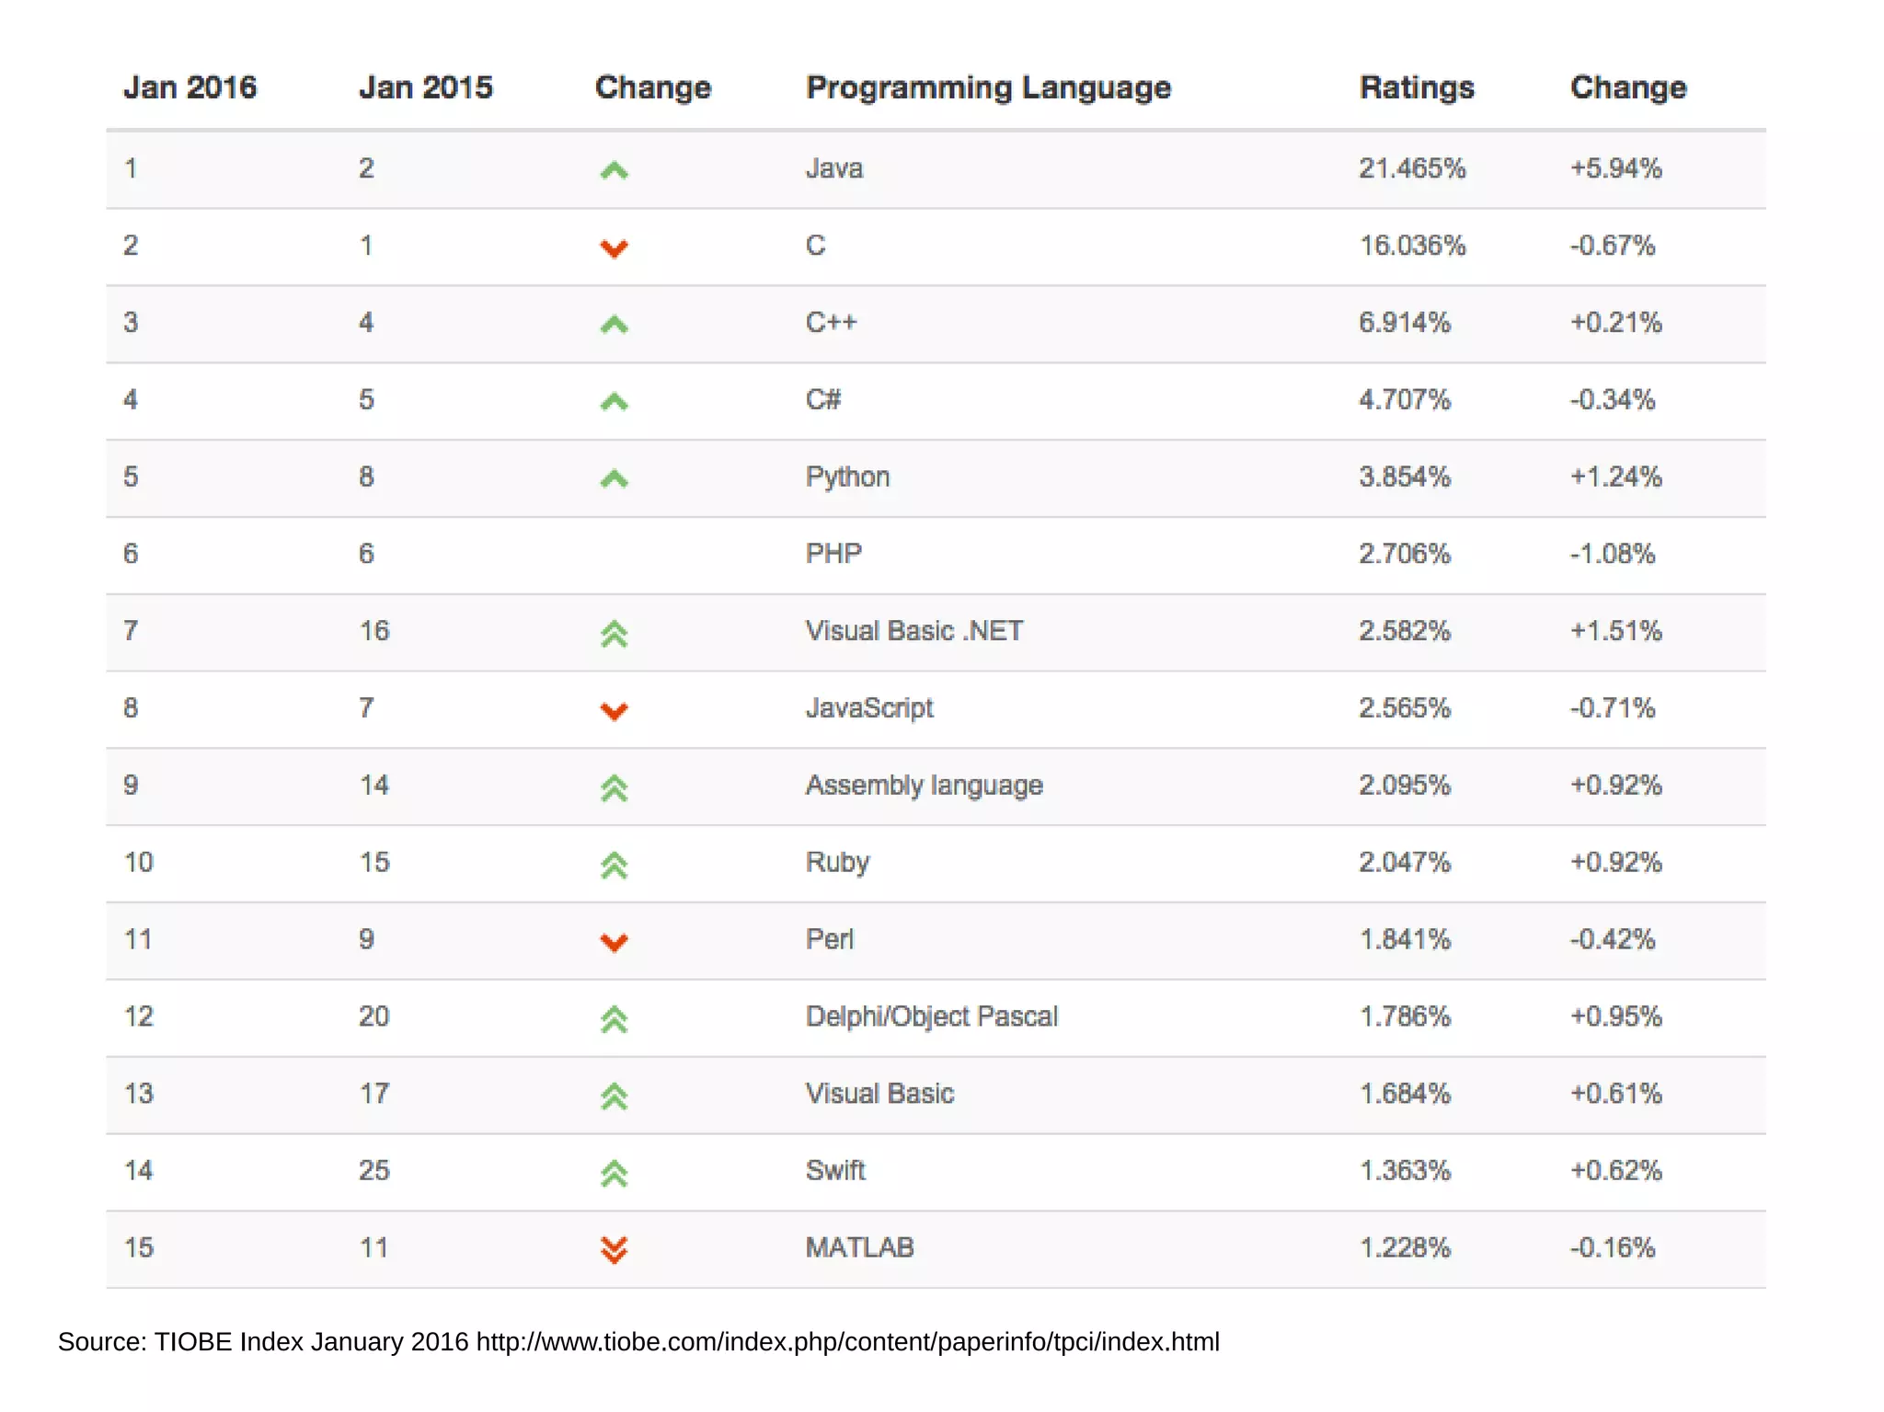This screenshot has height=1412, width=1884.
Task: Click red double down arrow beside MATLAB
Action: 614,1250
